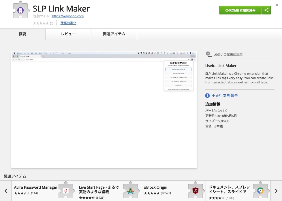Close the extension detail overlay
The height and width of the screenshot is (201, 282).
click(x=277, y=5)
